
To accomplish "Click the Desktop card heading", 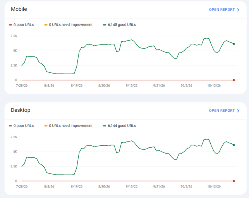I will click(21, 110).
